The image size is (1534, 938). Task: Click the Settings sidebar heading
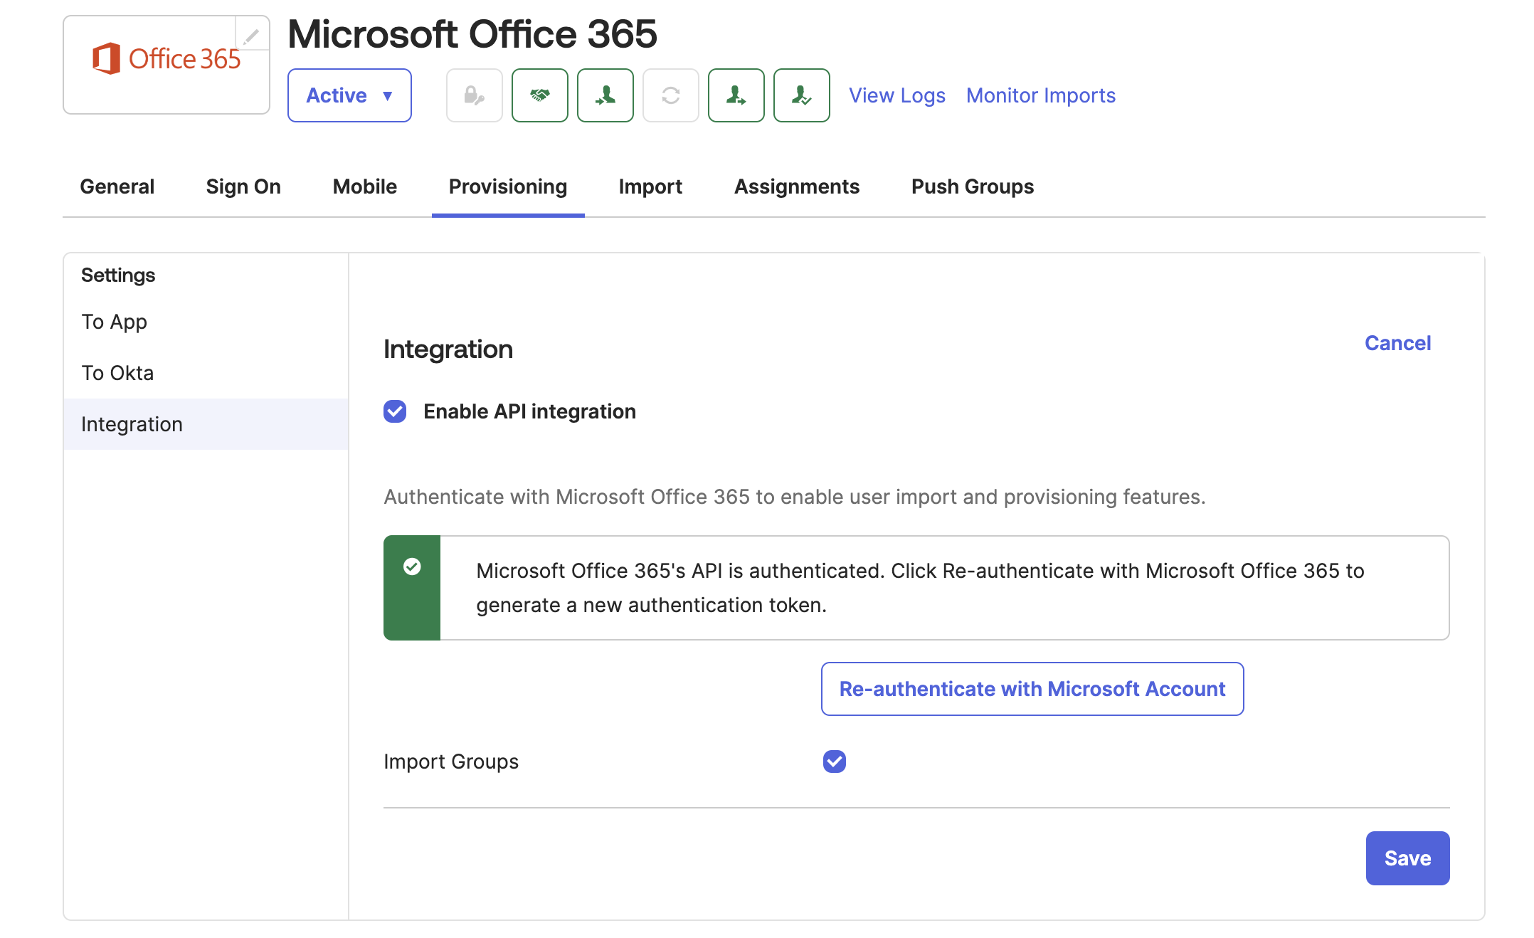[x=118, y=275]
